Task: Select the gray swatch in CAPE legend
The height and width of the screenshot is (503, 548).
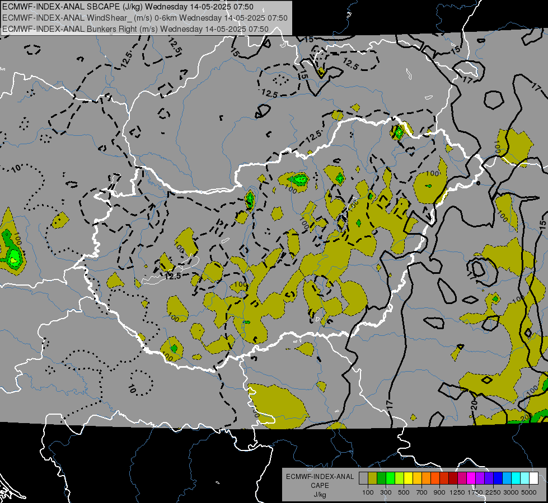Action: point(363,478)
